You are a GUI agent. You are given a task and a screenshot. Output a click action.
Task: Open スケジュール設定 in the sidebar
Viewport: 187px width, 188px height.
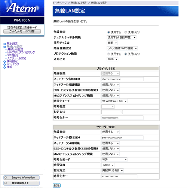pyautogui.click(x=17, y=58)
